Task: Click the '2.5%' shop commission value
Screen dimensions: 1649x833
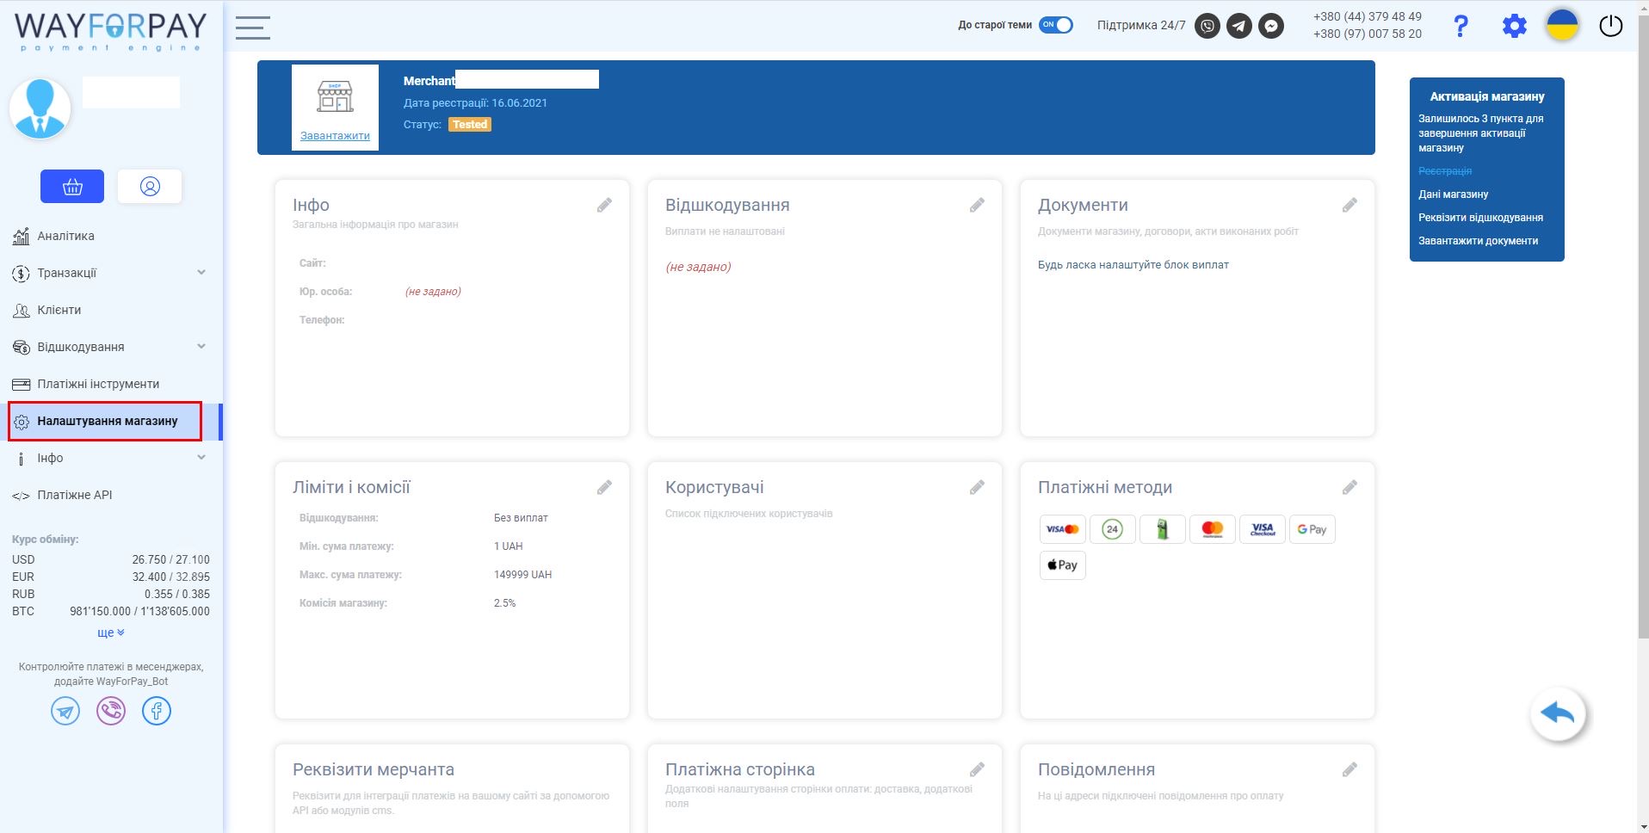Action: pyautogui.click(x=504, y=603)
